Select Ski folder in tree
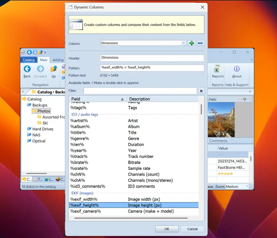This screenshot has width=277, height=238. (x=43, y=123)
